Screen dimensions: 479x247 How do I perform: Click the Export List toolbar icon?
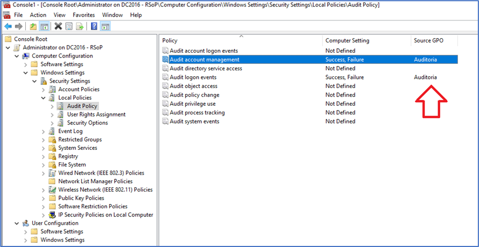click(x=80, y=26)
